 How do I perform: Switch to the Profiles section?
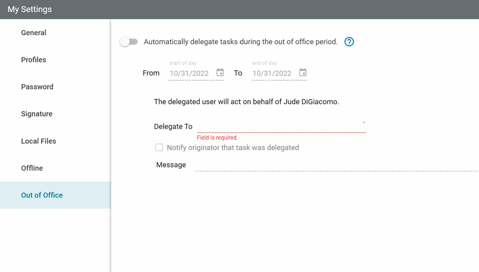coord(33,60)
